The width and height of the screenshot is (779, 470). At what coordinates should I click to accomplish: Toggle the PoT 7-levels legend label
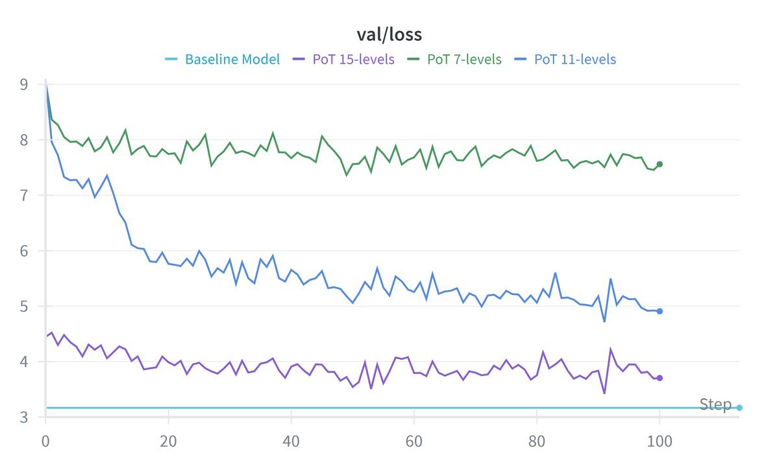[x=464, y=60]
